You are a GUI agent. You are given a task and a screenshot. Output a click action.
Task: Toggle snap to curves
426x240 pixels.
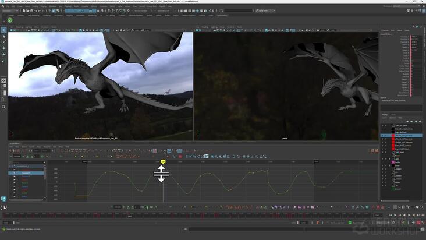[113, 10]
